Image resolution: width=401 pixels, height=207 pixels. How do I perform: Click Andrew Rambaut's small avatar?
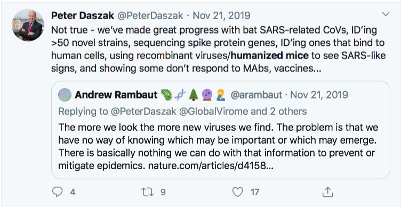[x=65, y=95]
